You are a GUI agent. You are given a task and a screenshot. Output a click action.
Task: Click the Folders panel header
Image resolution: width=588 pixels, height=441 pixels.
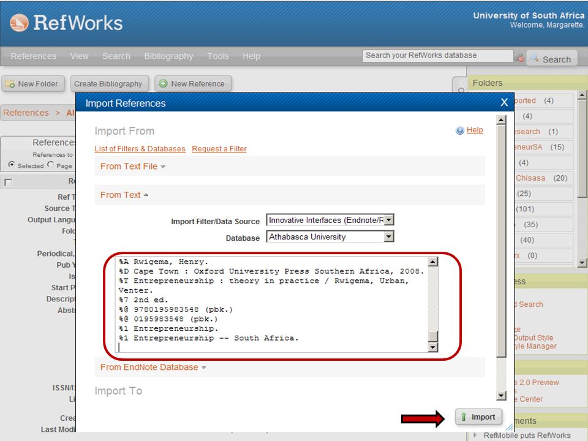(528, 83)
